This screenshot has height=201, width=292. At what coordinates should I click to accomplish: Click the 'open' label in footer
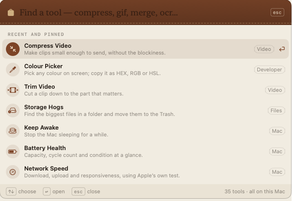[59, 191]
